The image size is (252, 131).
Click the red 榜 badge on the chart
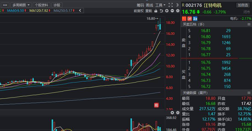156,105
